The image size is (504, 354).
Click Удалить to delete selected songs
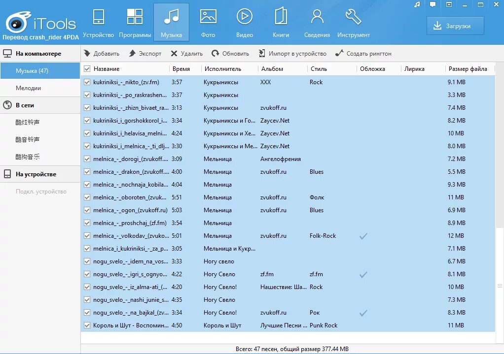pyautogui.click(x=186, y=54)
